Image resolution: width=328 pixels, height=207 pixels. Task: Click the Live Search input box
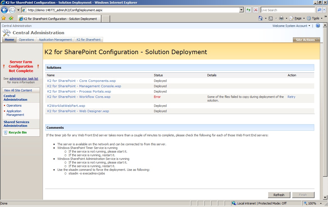(x=288, y=10)
